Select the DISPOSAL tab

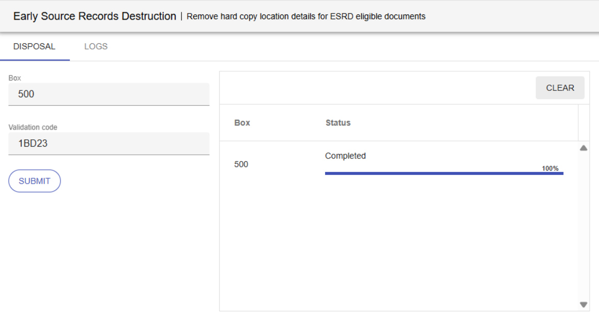click(x=34, y=46)
